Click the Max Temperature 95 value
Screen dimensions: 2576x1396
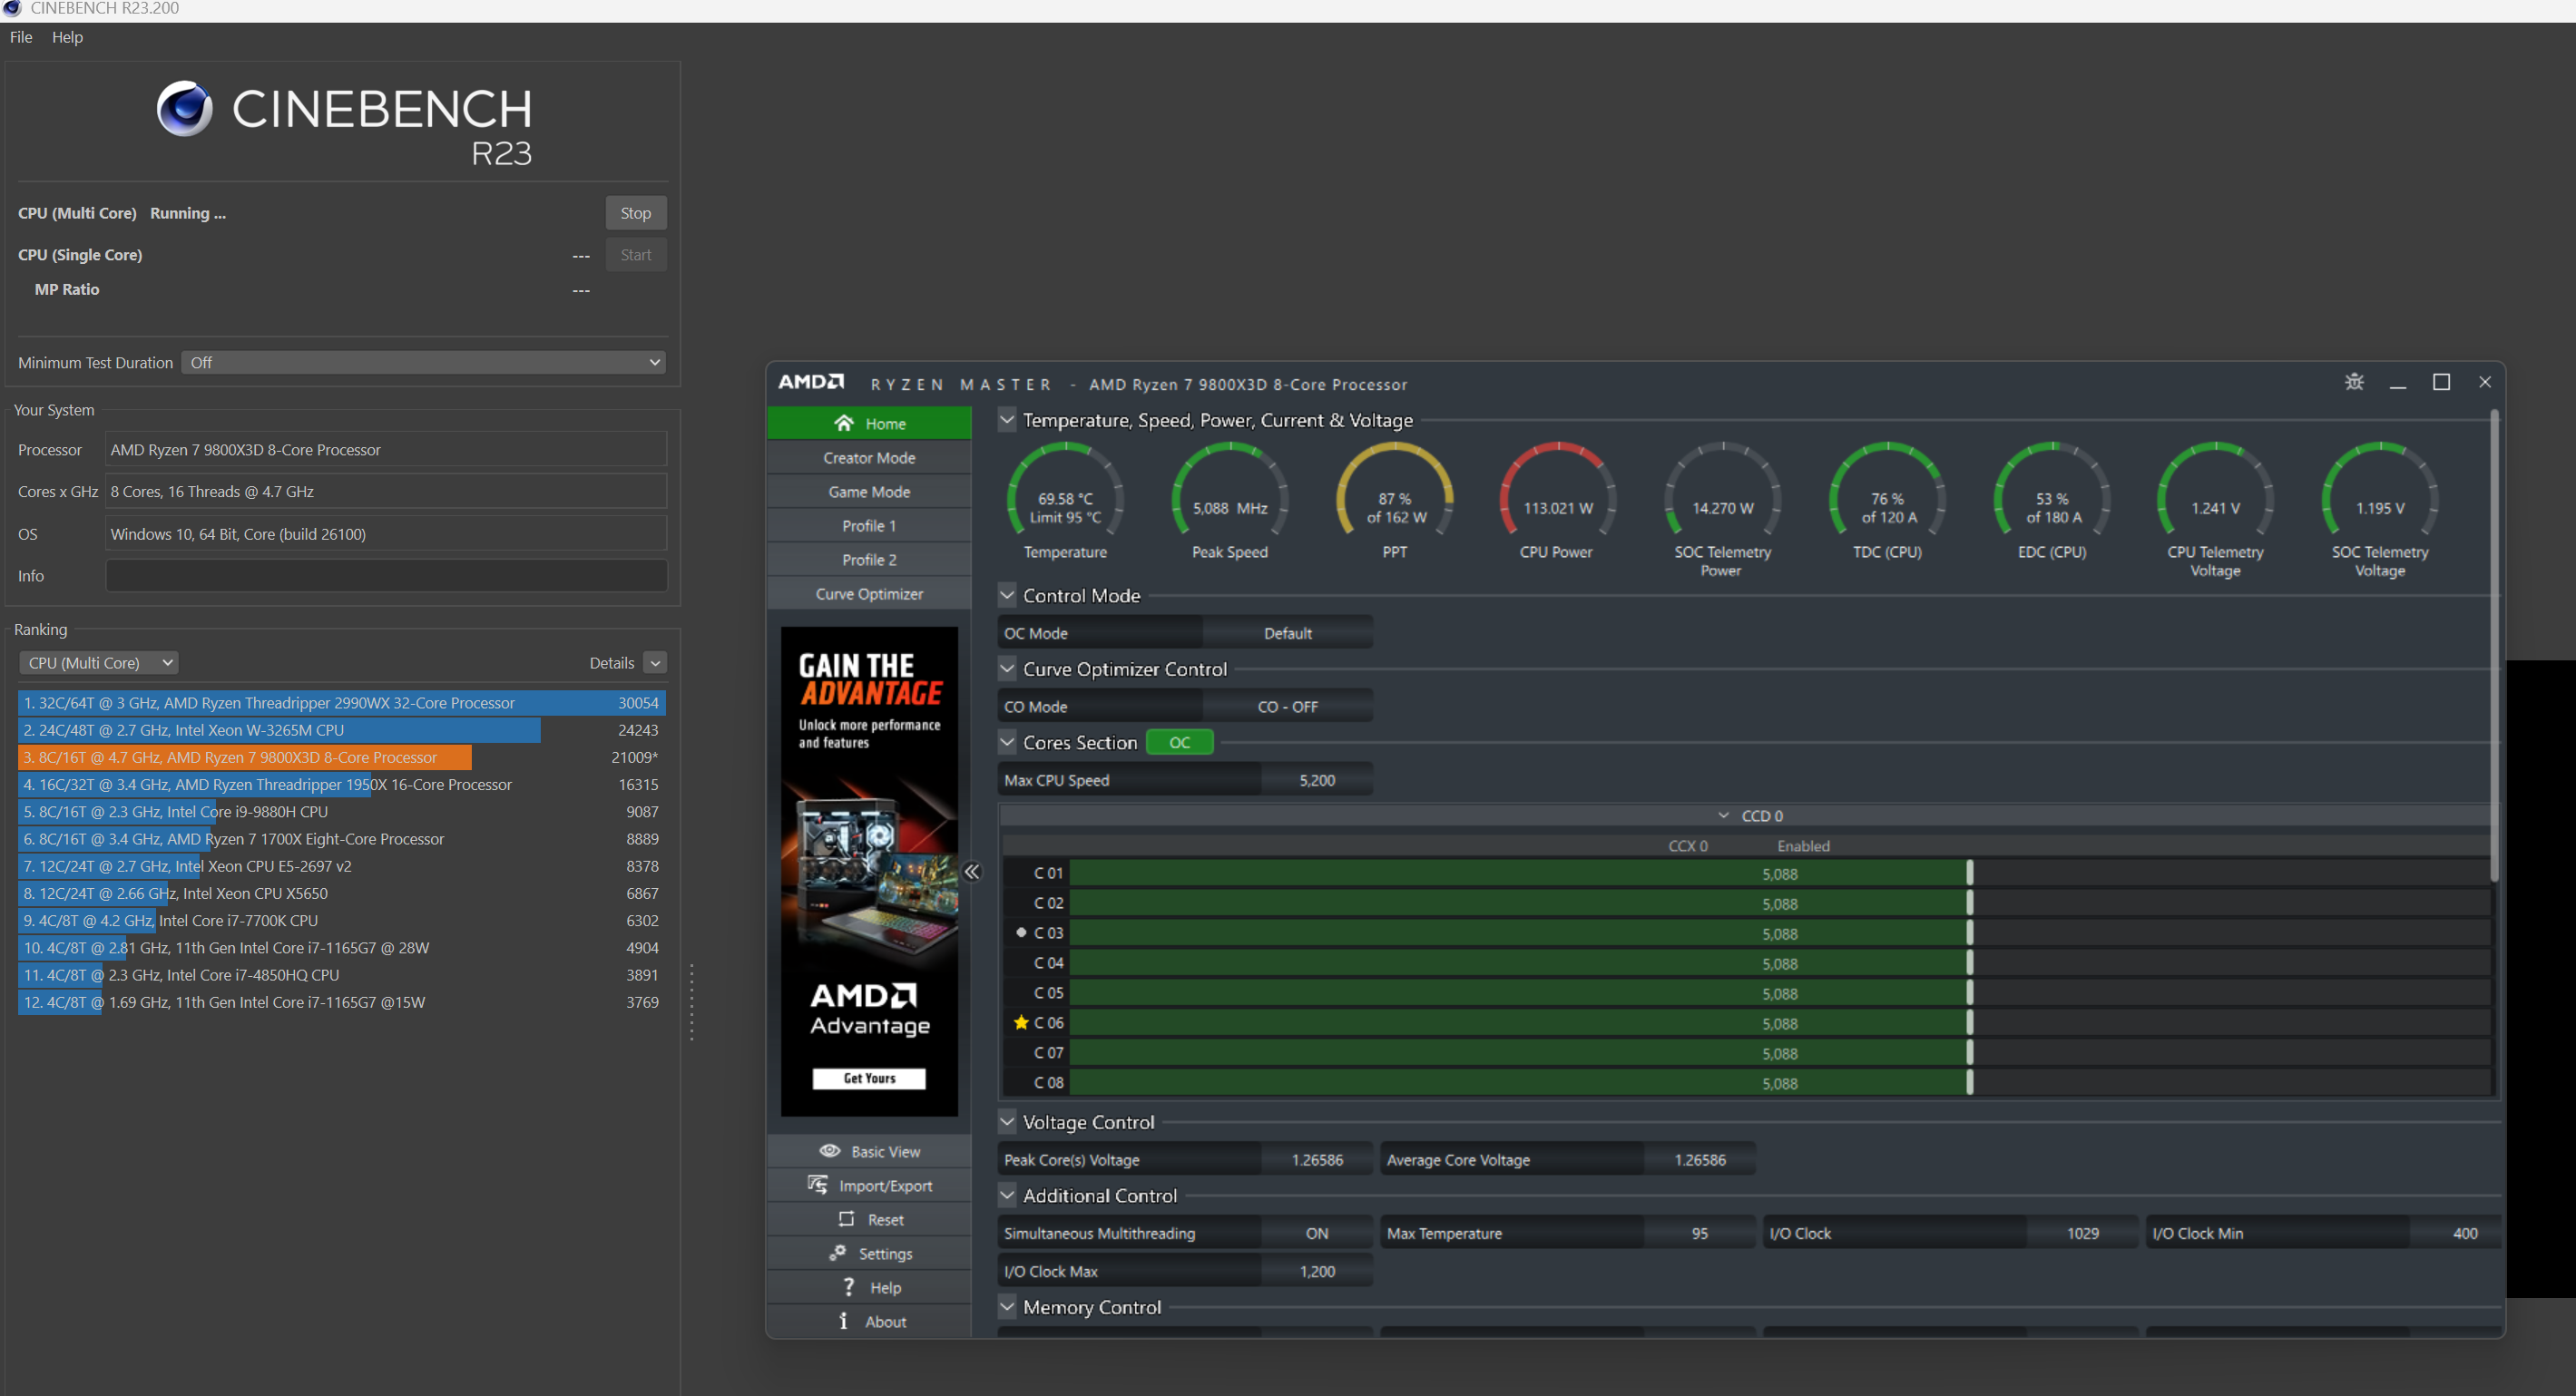click(1699, 1232)
